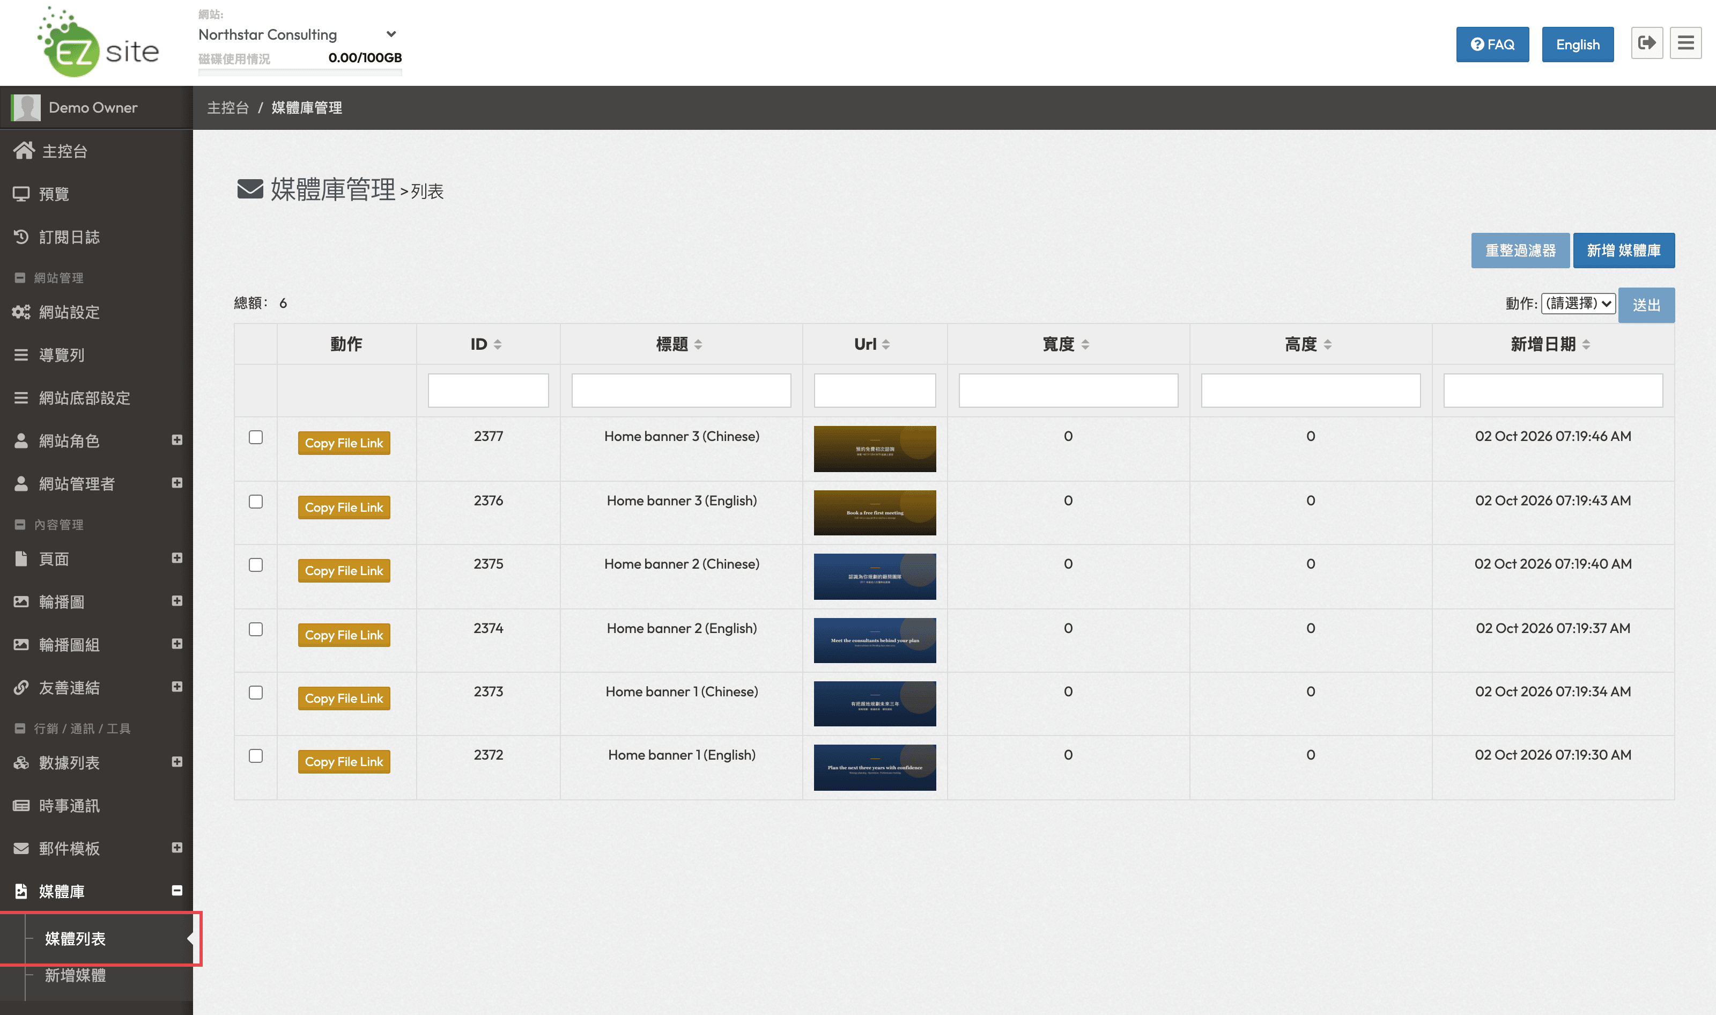Sort by ID column arrows
Screen dimensions: 1716x1015
point(498,344)
